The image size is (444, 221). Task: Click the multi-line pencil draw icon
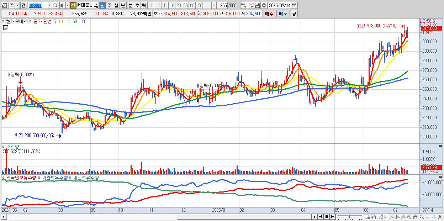(x=403, y=217)
